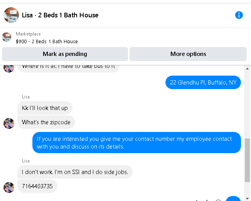Click Lisa's avatar next to zipcode message
The width and height of the screenshot is (251, 201).
pos(9,123)
